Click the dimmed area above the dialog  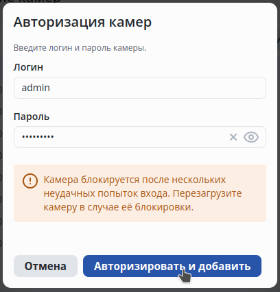[140, 1]
